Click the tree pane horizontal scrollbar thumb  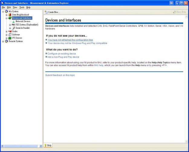click(21, 146)
